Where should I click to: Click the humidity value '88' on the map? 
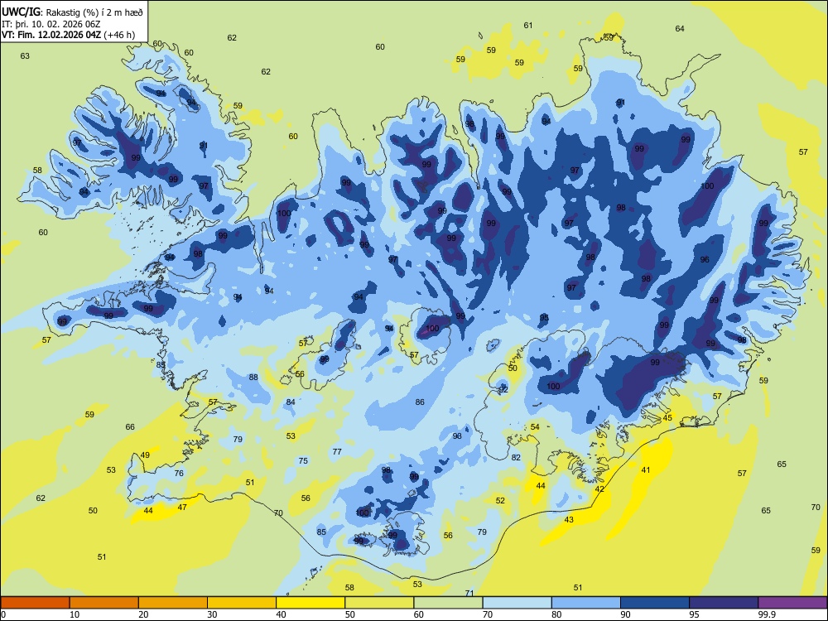coord(253,377)
